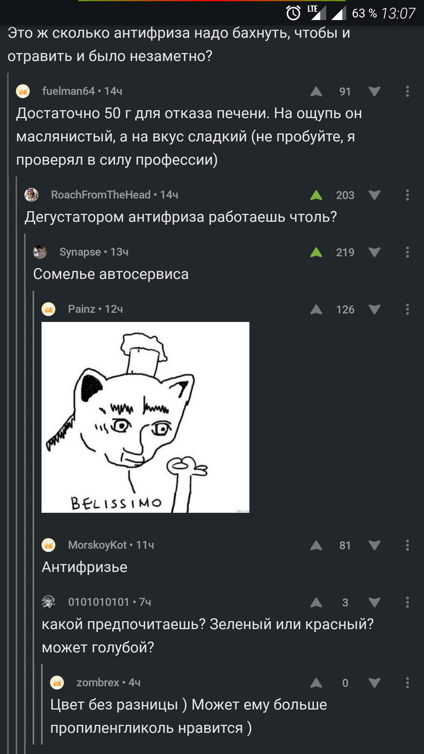The width and height of the screenshot is (424, 754).
Task: Upvote the fuelman64 comment
Action: [x=316, y=92]
